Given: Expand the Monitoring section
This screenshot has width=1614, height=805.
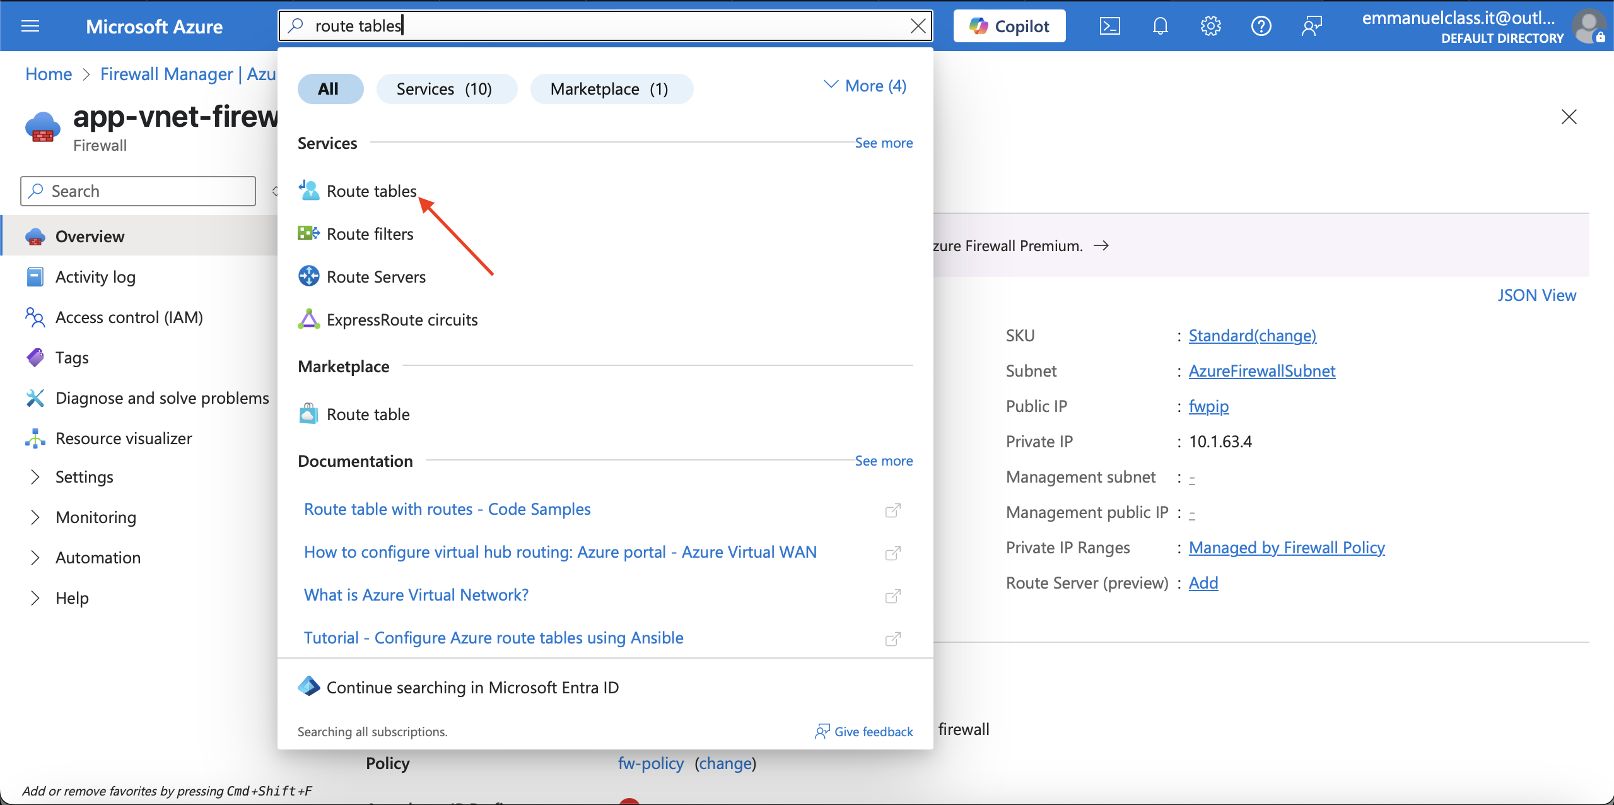Looking at the screenshot, I should [x=95, y=517].
